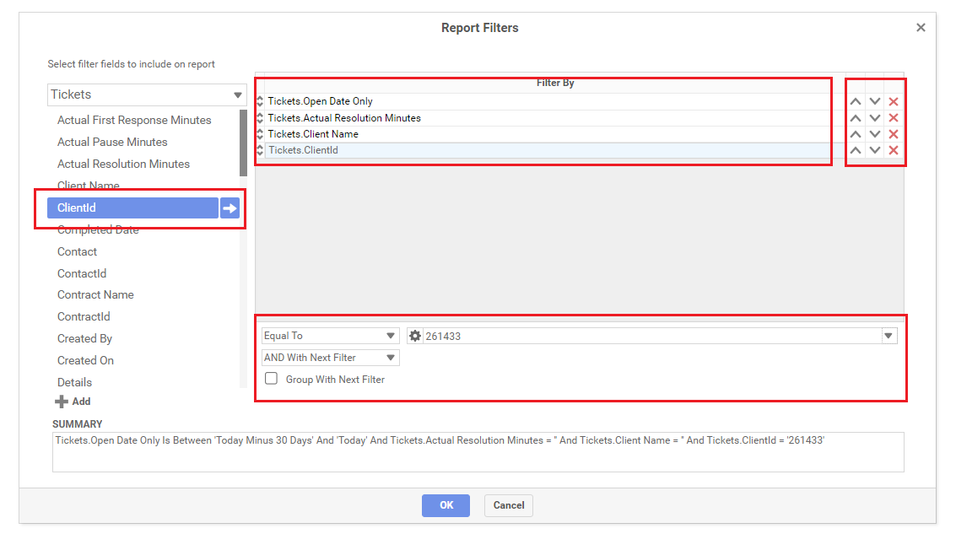This screenshot has height=550, width=956.
Task: Delete the Tickets.ClientId filter
Action: tap(894, 150)
